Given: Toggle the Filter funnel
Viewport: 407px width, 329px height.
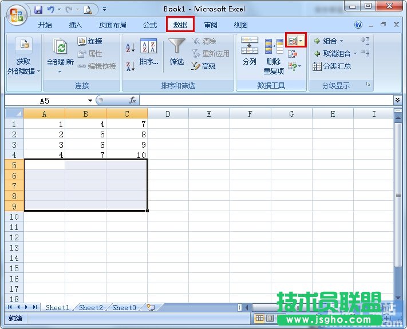Looking at the screenshot, I should pyautogui.click(x=177, y=52).
